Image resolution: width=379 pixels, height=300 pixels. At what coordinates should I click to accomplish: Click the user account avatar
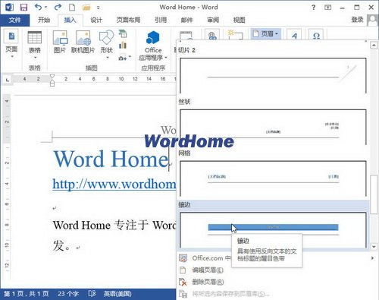tap(372, 20)
